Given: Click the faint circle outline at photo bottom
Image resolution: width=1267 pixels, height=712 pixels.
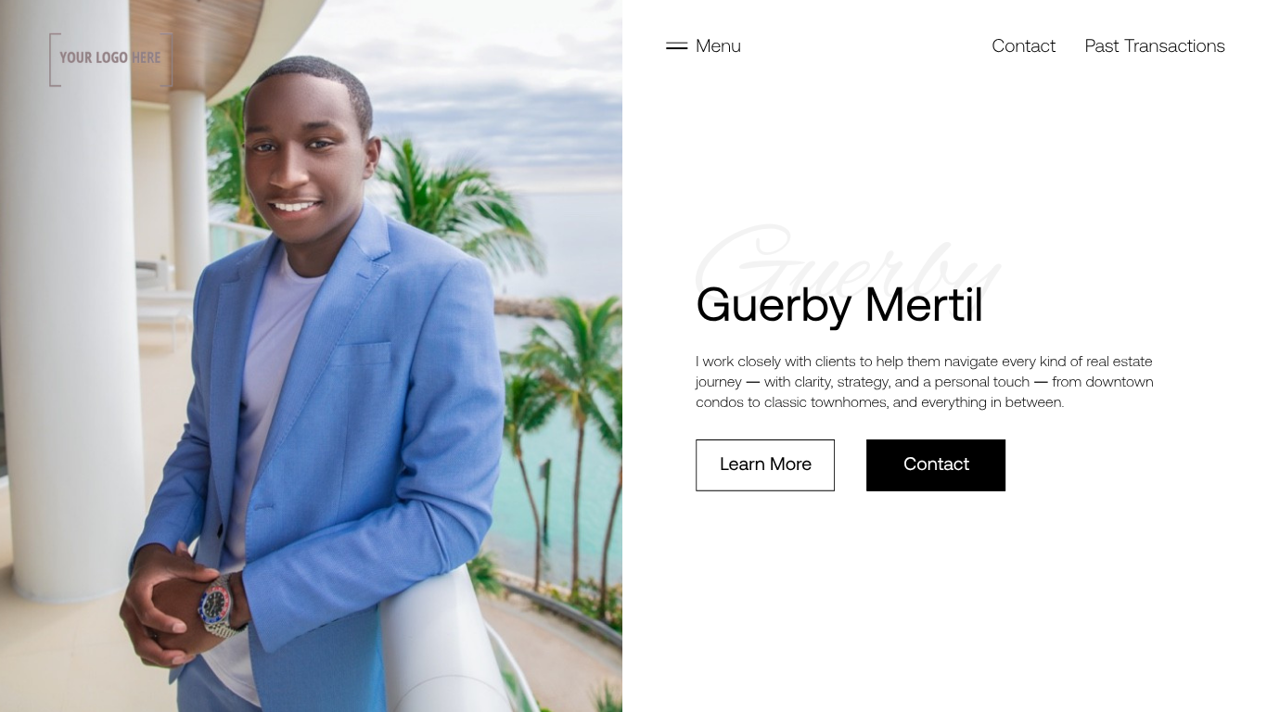Looking at the screenshot, I should [x=453, y=693].
